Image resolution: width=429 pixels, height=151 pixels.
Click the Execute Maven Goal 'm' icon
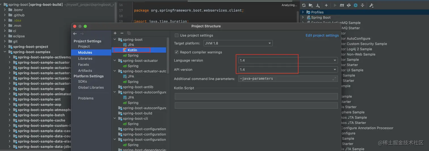pyautogui.click(x=342, y=5)
